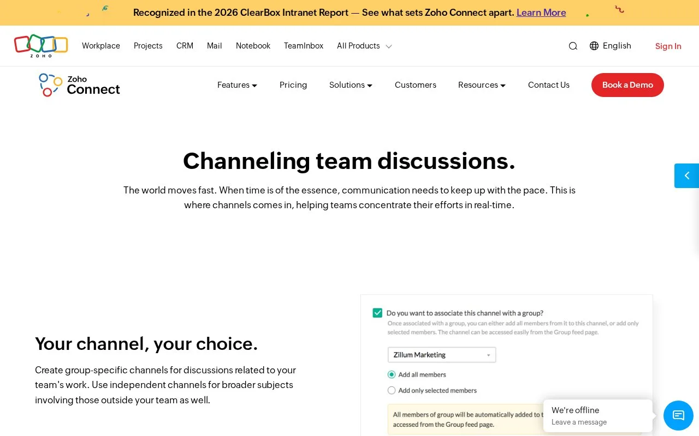Click the We're offline message box

point(598,416)
